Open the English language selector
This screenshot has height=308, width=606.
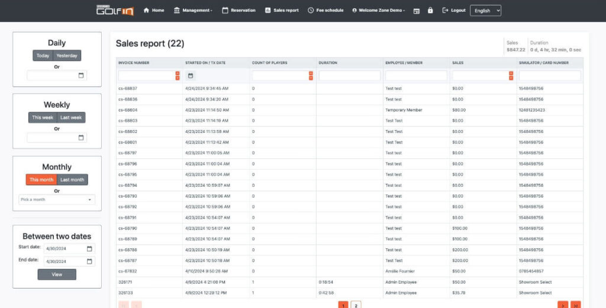(485, 11)
